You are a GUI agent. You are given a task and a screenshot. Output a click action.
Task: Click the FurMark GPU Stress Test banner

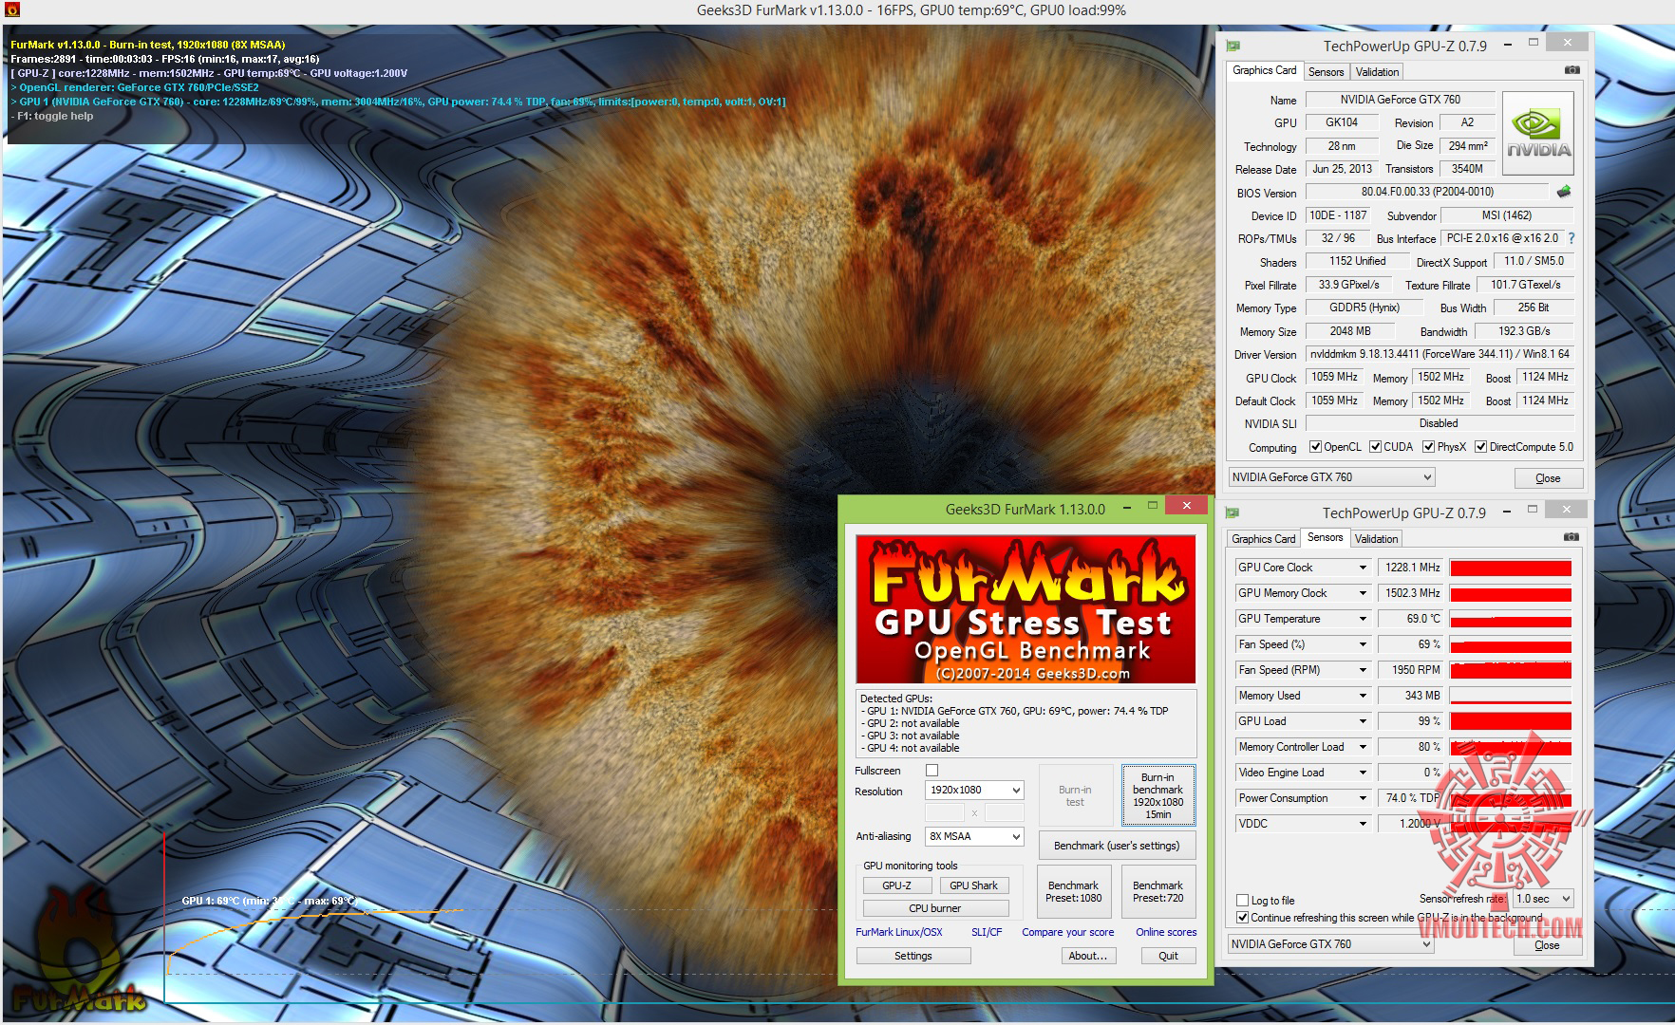(x=1026, y=609)
